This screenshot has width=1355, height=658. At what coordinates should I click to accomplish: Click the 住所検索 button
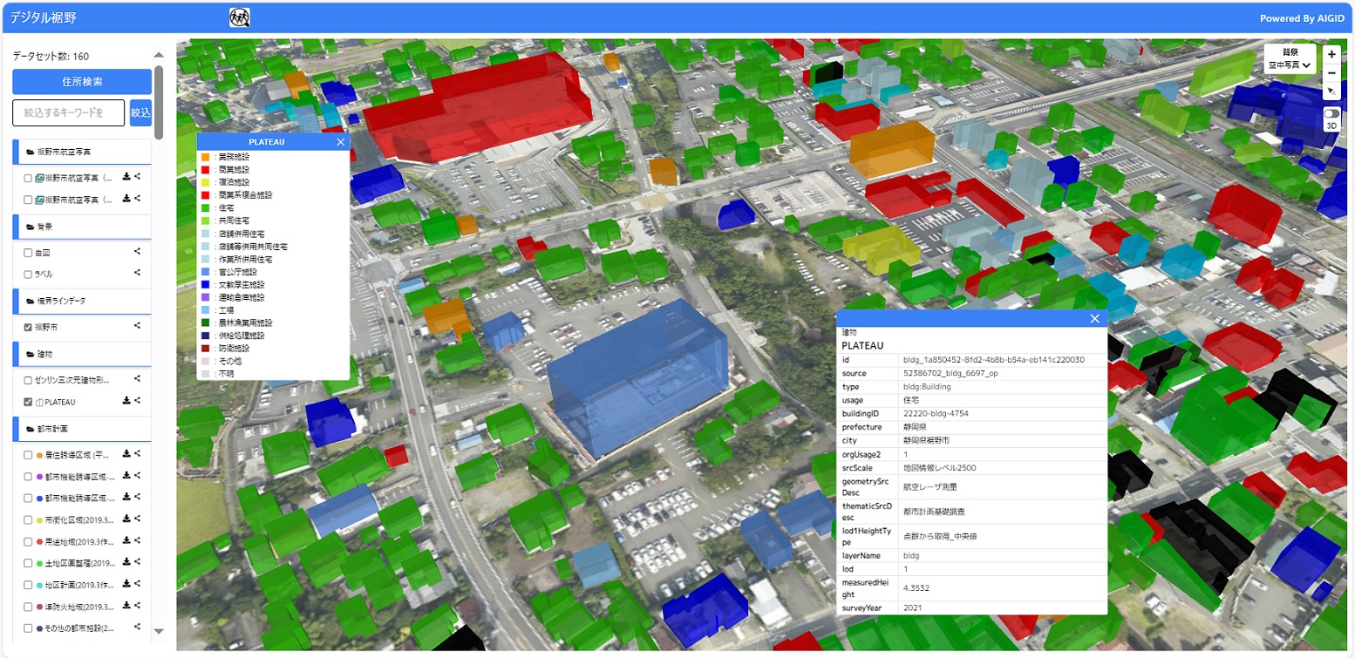pos(82,82)
